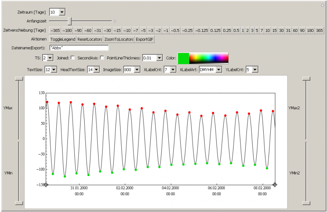
Task: Open the XLabelArt dropdown
Action: click(x=211, y=70)
